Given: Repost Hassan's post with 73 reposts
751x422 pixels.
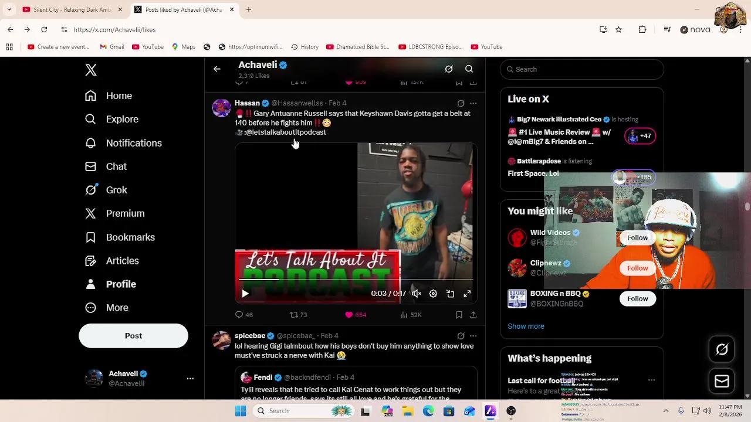Looking at the screenshot, I should 299,315.
